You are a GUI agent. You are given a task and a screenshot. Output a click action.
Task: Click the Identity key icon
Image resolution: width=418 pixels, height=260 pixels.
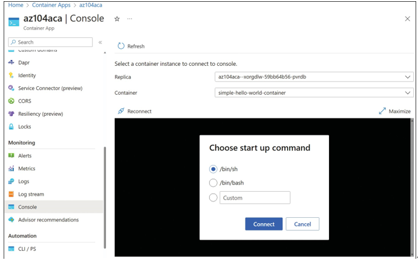click(x=11, y=75)
